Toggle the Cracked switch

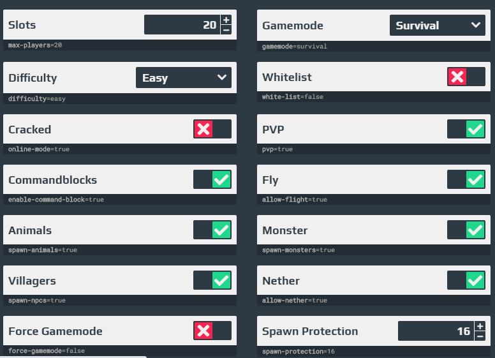[x=212, y=129]
